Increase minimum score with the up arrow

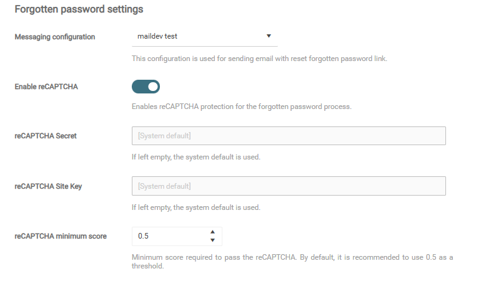(212, 232)
